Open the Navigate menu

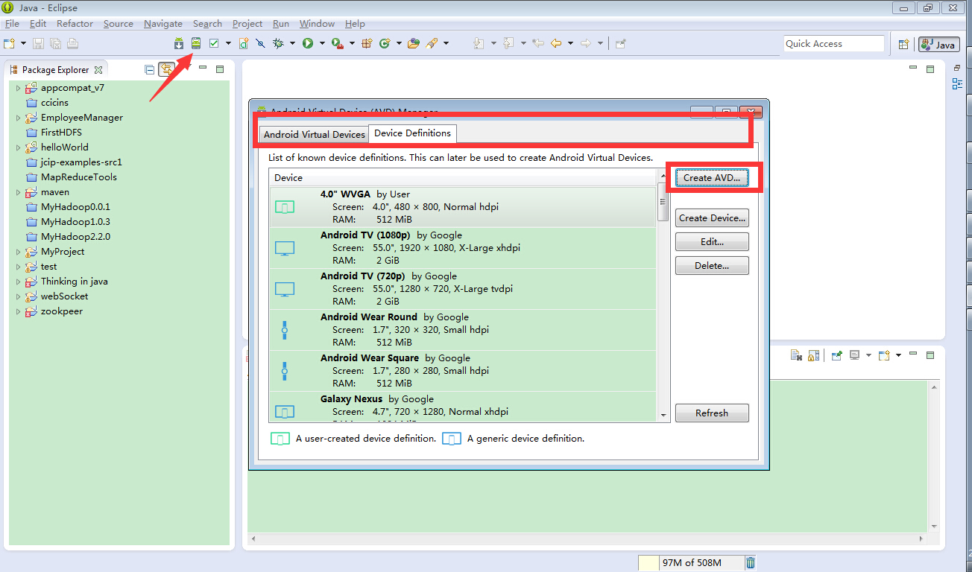click(163, 24)
